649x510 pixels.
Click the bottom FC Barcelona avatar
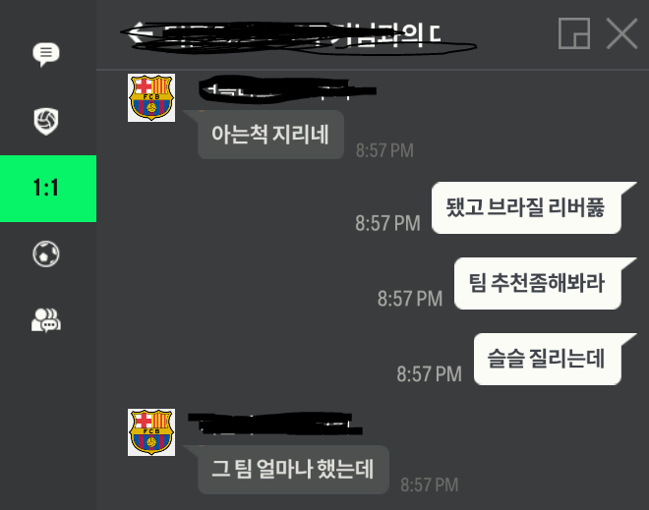tap(151, 432)
